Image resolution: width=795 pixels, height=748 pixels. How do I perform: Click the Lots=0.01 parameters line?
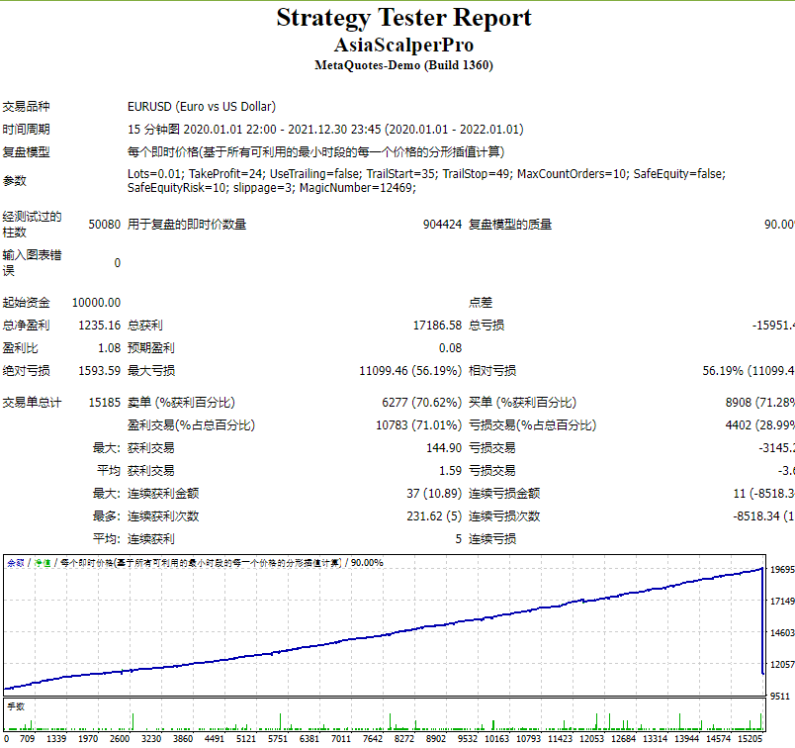point(425,174)
